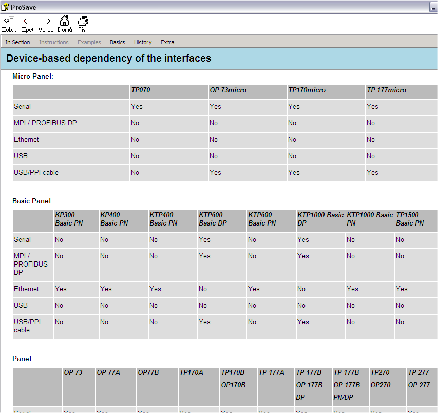Open the In Section menu

[17, 42]
